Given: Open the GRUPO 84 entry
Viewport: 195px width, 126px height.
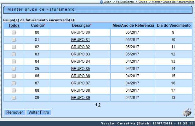Looking at the screenshot, I should click(80, 61).
